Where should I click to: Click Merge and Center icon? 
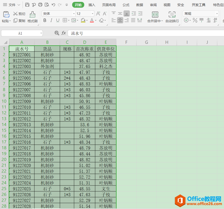point(155,14)
